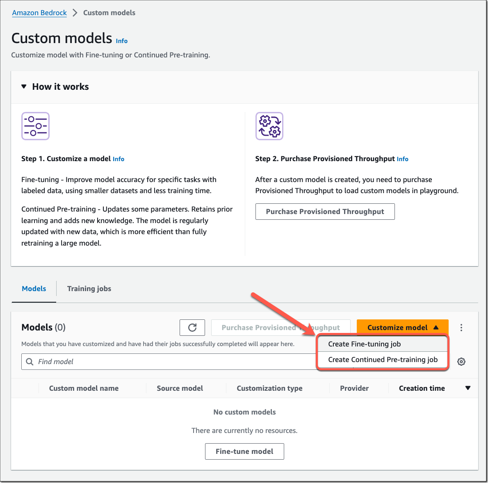Click the search magnifier icon in Find model

pos(30,362)
